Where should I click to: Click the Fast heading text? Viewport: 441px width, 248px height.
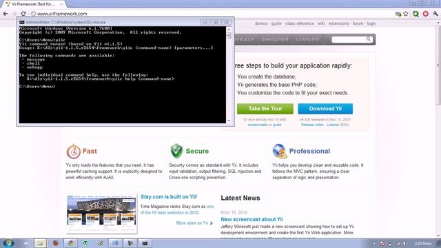[x=90, y=152]
